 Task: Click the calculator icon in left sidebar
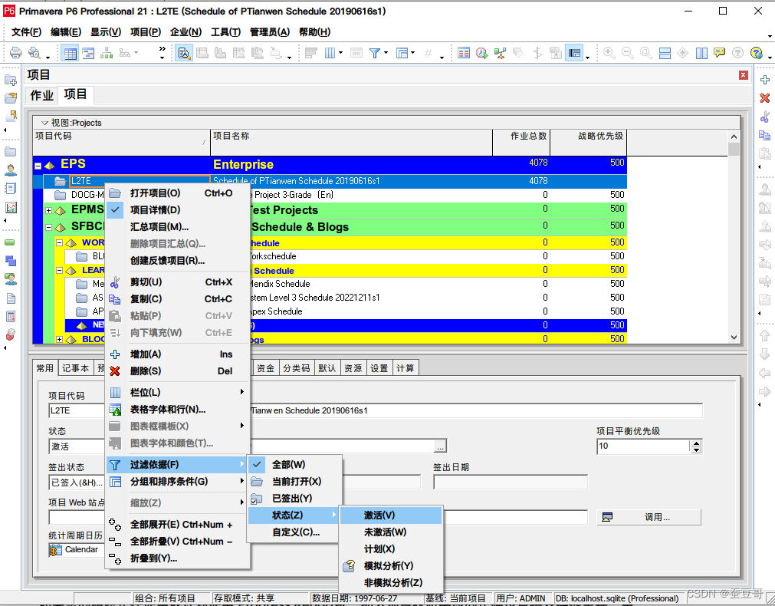11,316
